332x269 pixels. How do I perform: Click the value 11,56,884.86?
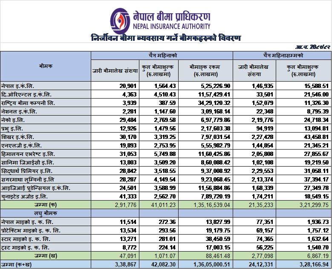[214, 188]
